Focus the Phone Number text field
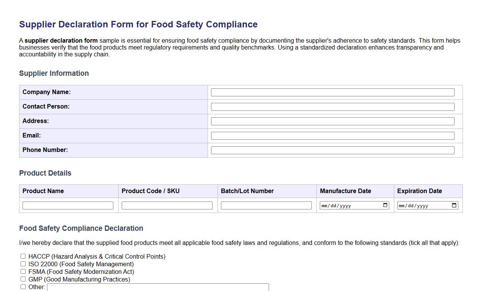This screenshot has height=291, width=482. coord(332,150)
